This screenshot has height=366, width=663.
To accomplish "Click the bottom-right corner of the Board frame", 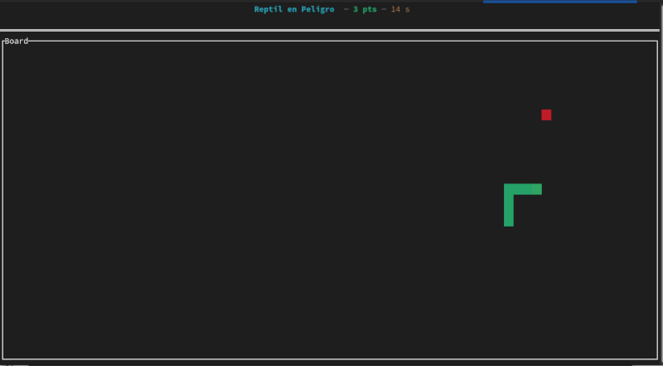I will pyautogui.click(x=657, y=359).
